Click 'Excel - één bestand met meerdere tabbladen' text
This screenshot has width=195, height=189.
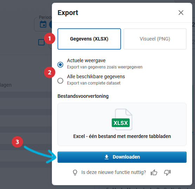(122, 136)
